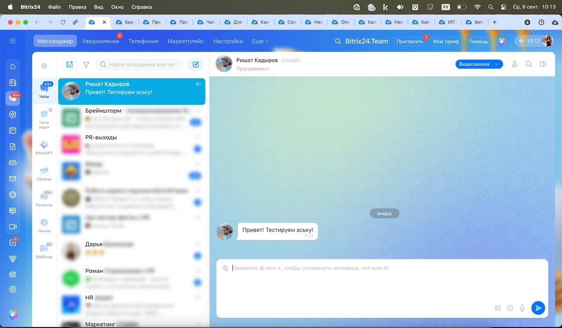Open browser history clock icon
Screen dimensions: 562x328
click(x=541, y=22)
